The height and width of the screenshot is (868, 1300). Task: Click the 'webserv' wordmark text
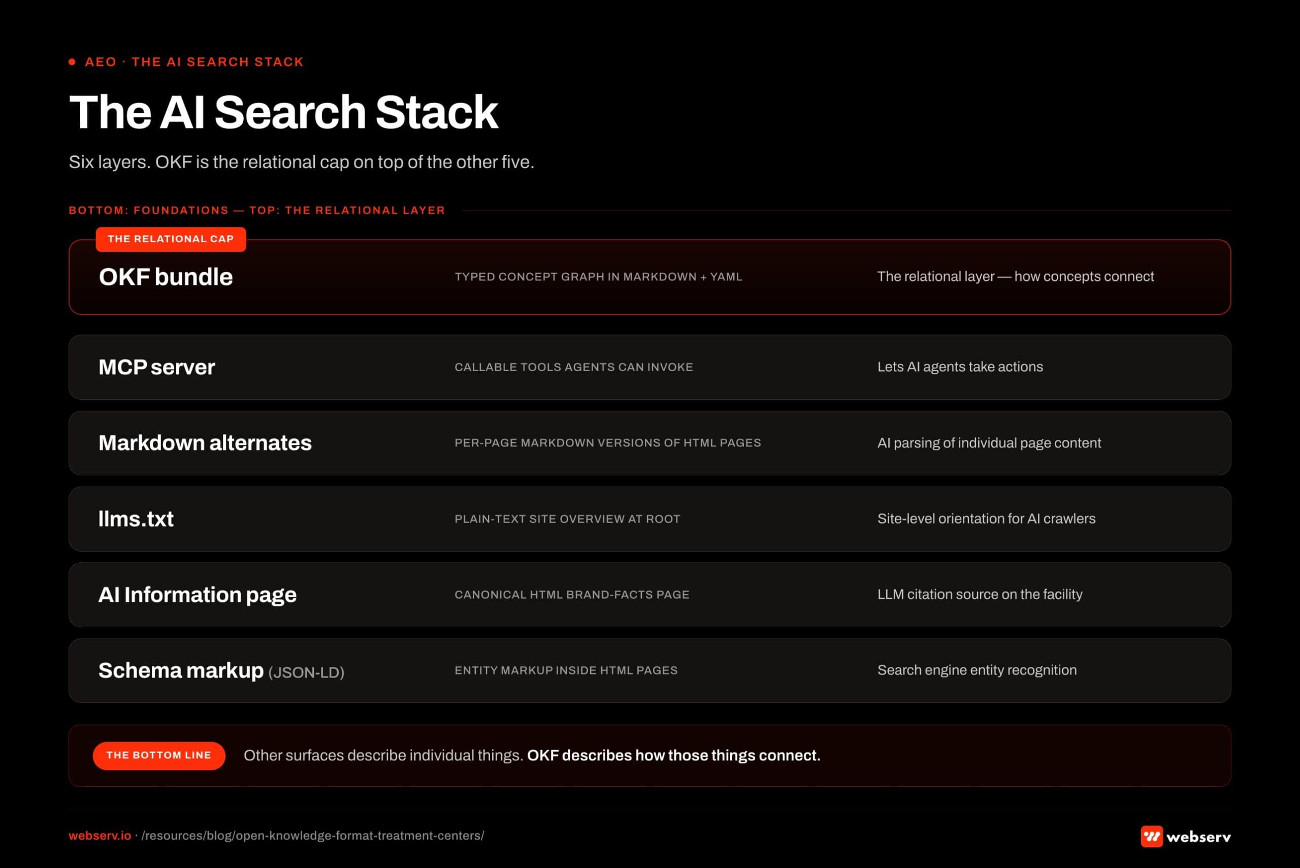coord(1198,837)
